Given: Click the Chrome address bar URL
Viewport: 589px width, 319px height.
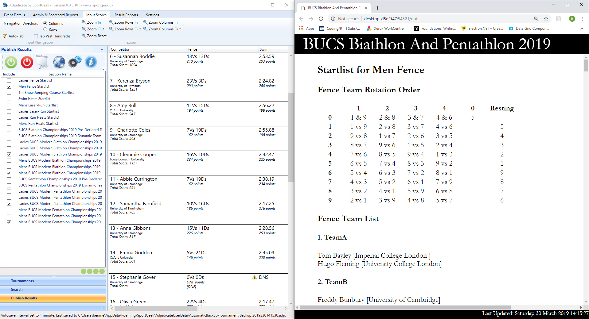Looking at the screenshot, I should pos(391,19).
